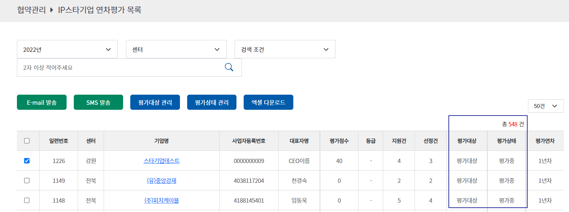Download list via 엑셀 다운로드 button
Image resolution: width=569 pixels, height=212 pixels.
268,102
